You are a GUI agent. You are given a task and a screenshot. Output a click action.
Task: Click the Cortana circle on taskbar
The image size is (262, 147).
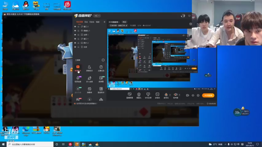coord(57,144)
